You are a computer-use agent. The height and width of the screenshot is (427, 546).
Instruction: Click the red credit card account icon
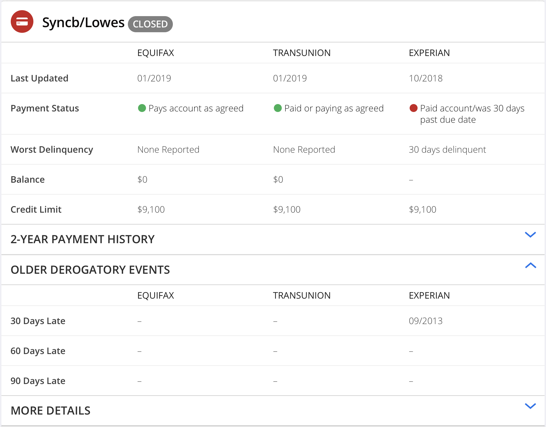pos(22,22)
